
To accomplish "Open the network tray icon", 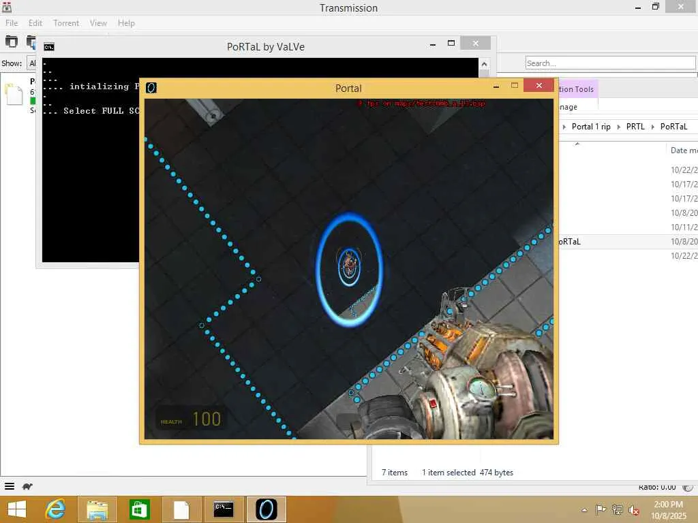I will coord(617,509).
